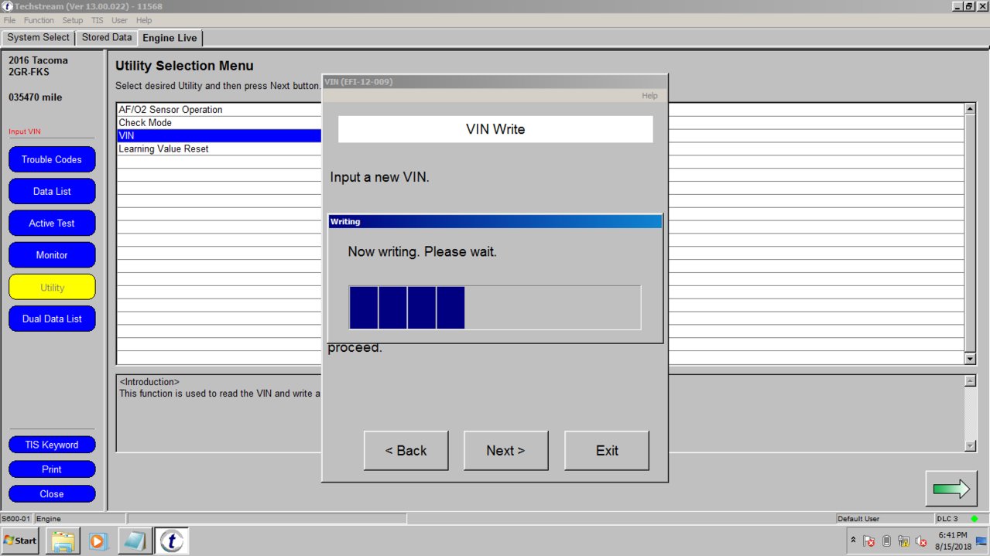Open the Action Center flag icon
The image size is (990, 556).
coord(869,541)
